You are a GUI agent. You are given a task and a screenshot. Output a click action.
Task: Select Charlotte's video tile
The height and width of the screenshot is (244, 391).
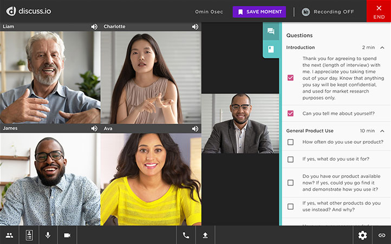coord(151,77)
